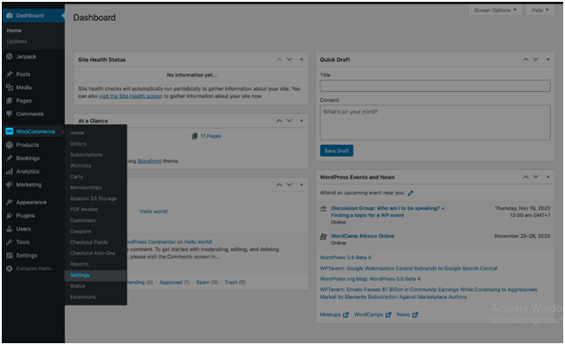This screenshot has width=565, height=345.
Task: Click the Dashboard gauge icon in sidebar
Action: click(x=9, y=15)
